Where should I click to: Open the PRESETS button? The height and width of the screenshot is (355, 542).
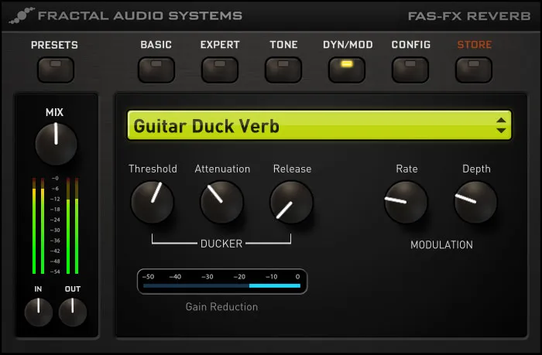coord(56,70)
